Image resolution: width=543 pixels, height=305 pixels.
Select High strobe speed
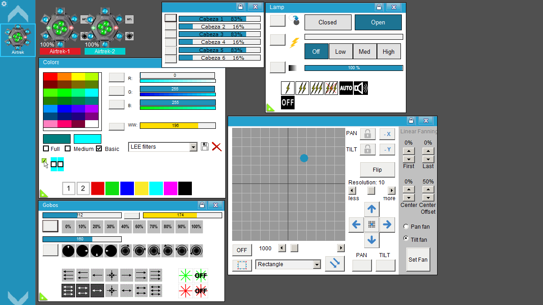389,52
